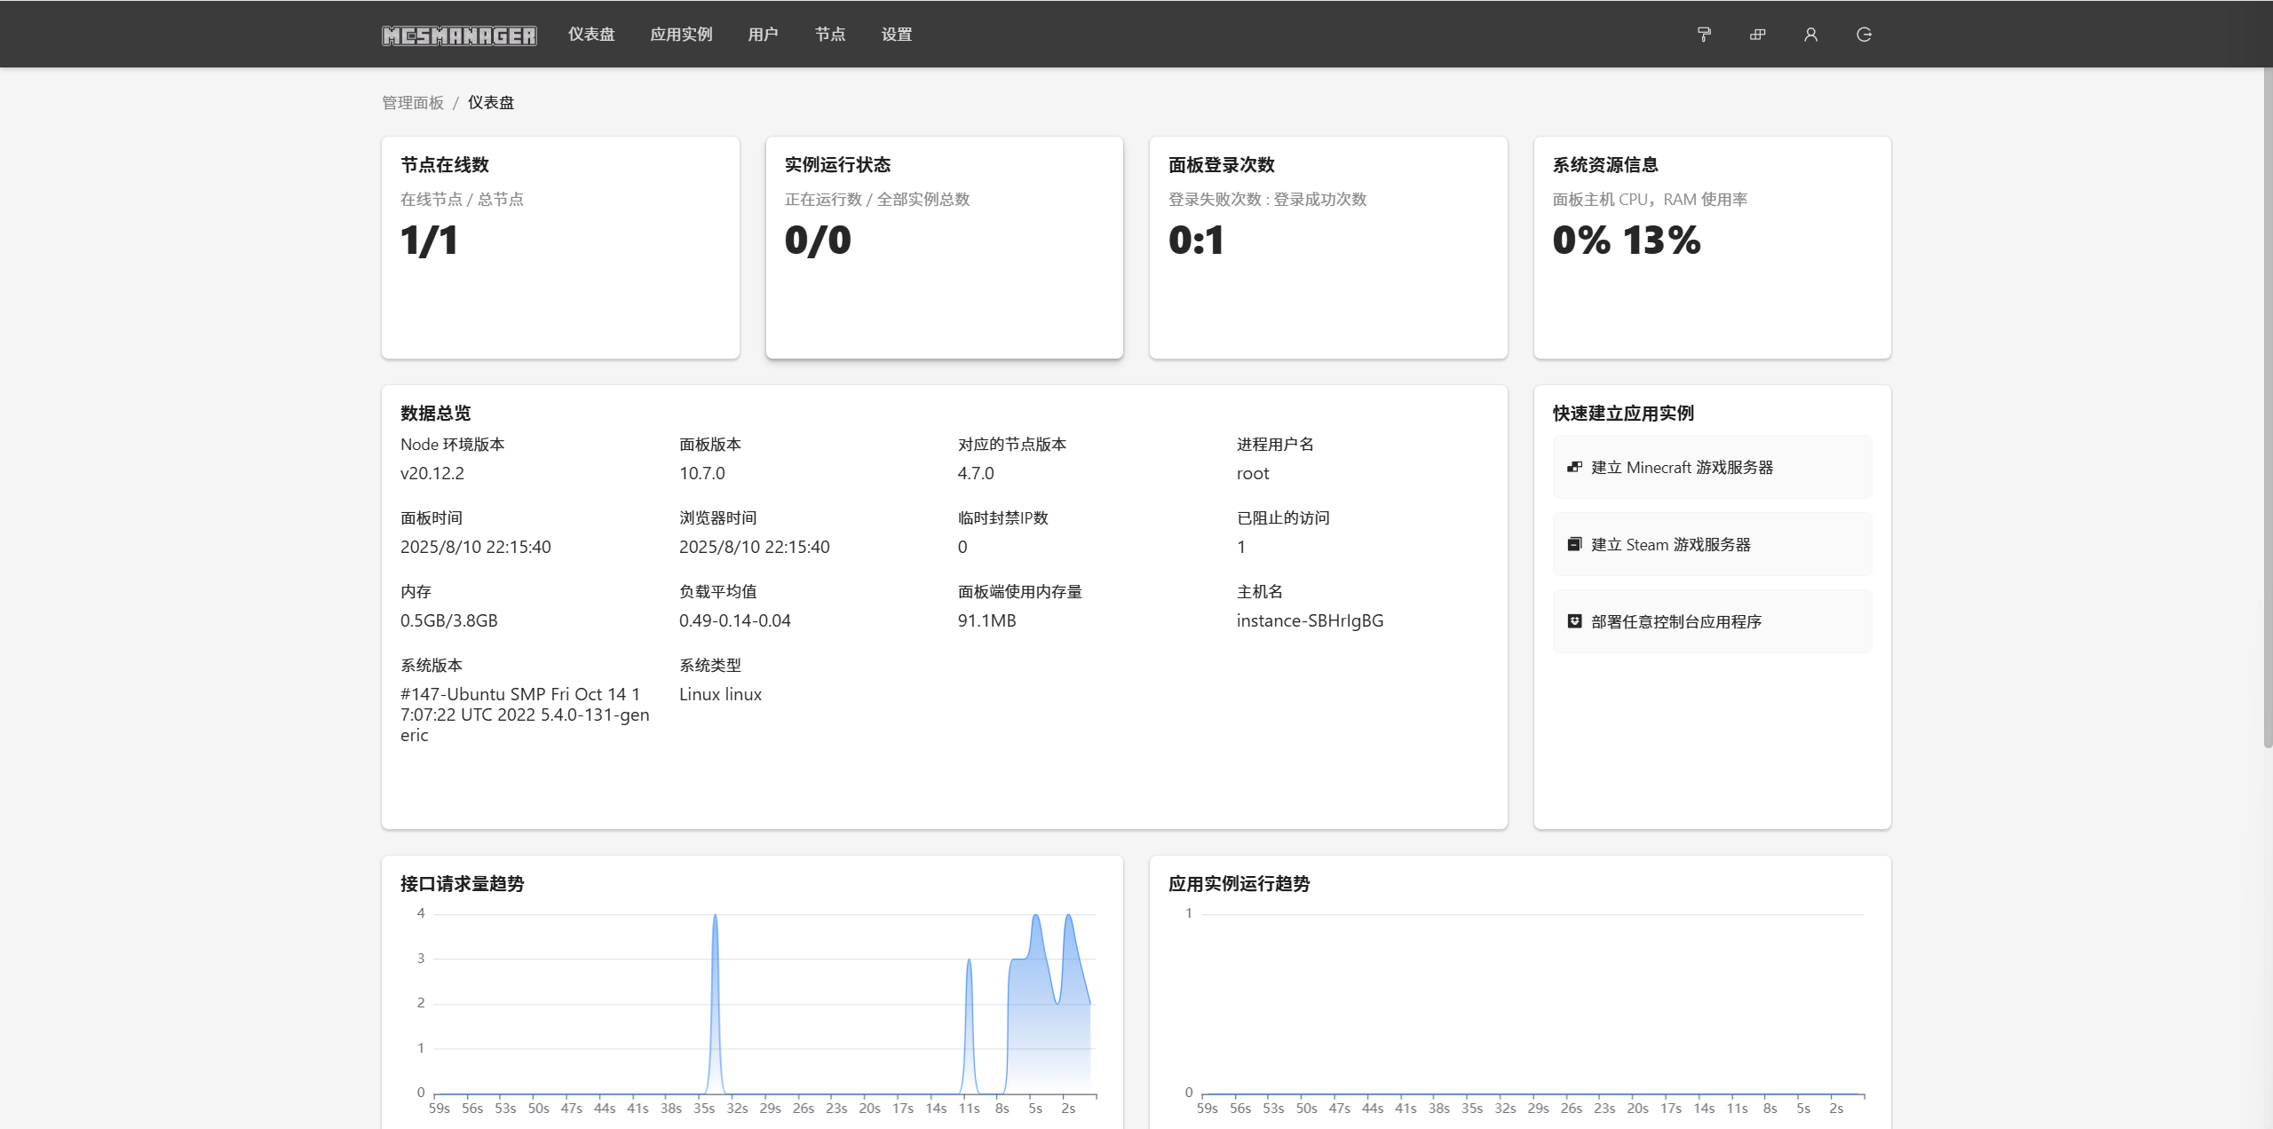The width and height of the screenshot is (2273, 1129).
Task: Open the 设置 menu item
Action: [897, 35]
